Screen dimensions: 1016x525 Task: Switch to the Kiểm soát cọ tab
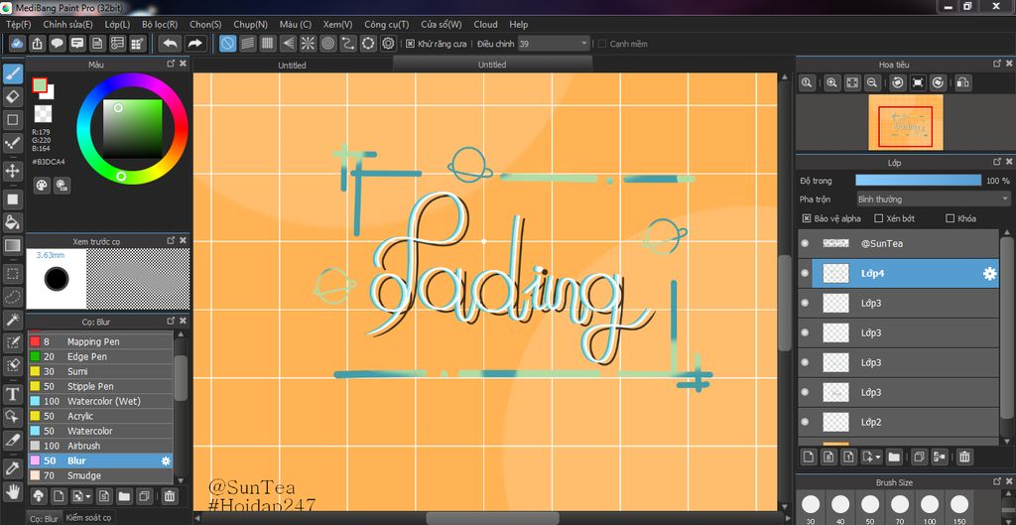tap(88, 518)
